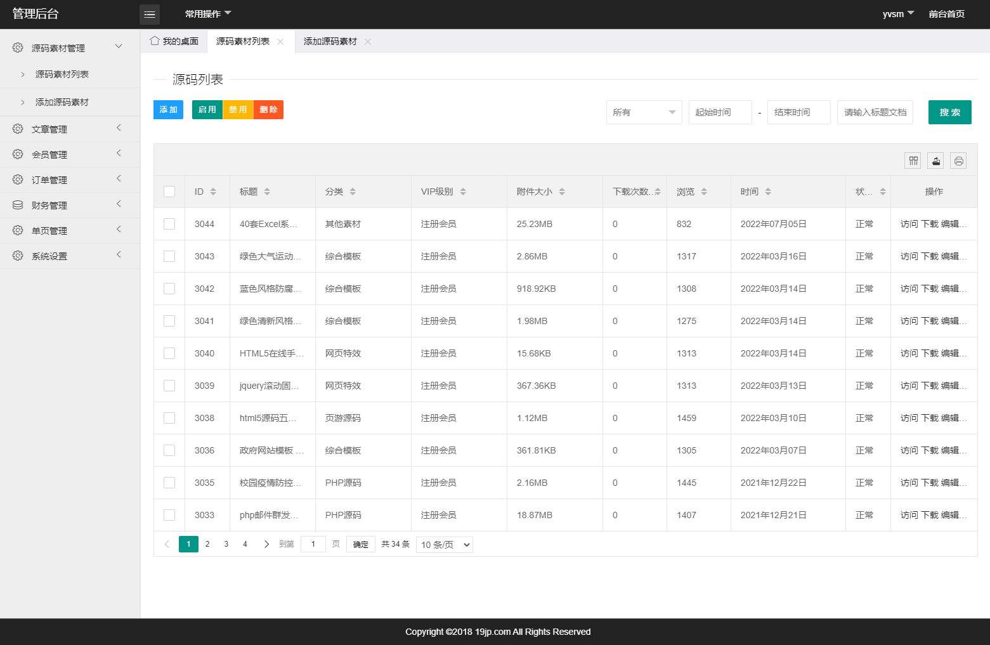
Task: Click the gear icon beside 源码素材管理
Action: [18, 48]
